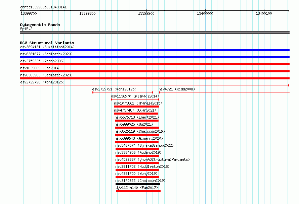
Task: Click the red bar under nsv5899643
Action: click(137, 142)
